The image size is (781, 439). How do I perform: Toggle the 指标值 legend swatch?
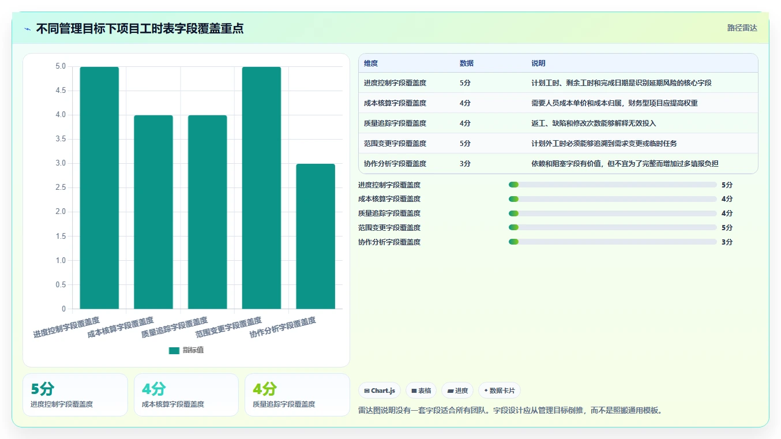pyautogui.click(x=174, y=350)
